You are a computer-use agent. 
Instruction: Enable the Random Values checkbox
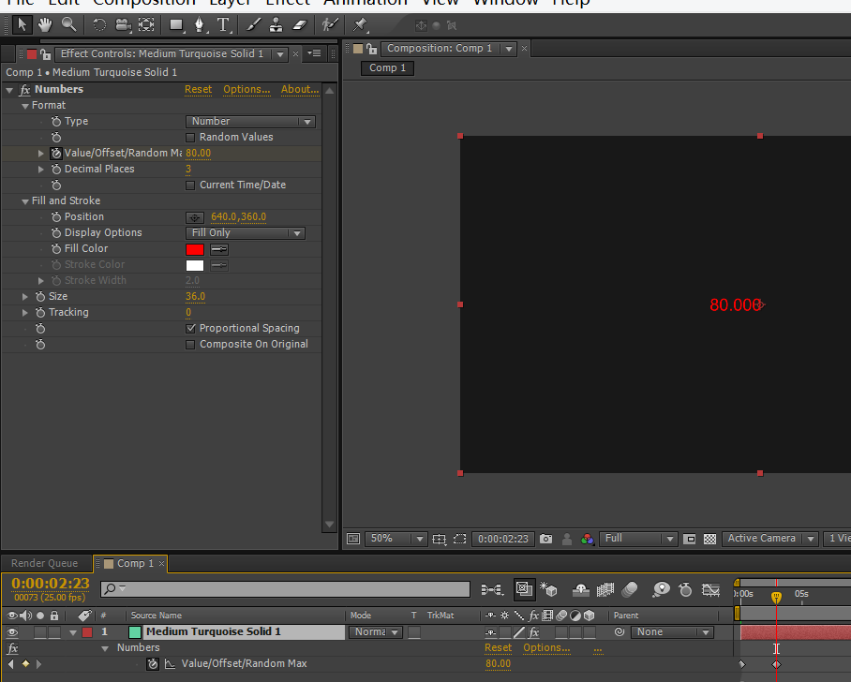coord(191,138)
